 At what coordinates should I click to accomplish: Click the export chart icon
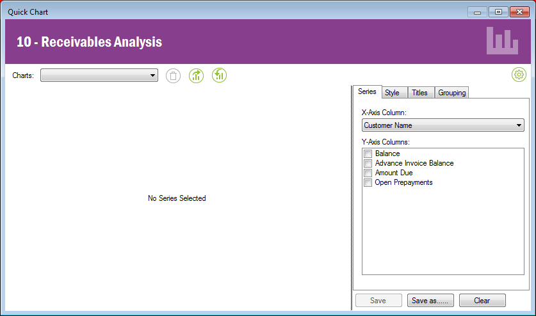point(197,75)
